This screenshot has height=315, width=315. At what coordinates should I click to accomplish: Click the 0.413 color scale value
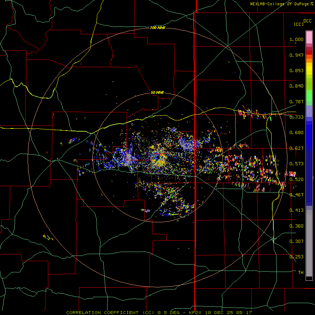click(x=296, y=210)
